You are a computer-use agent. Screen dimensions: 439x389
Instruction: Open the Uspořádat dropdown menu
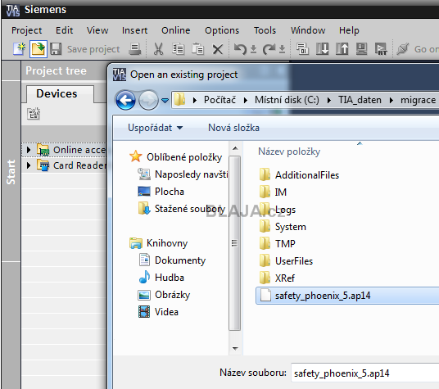pos(155,128)
